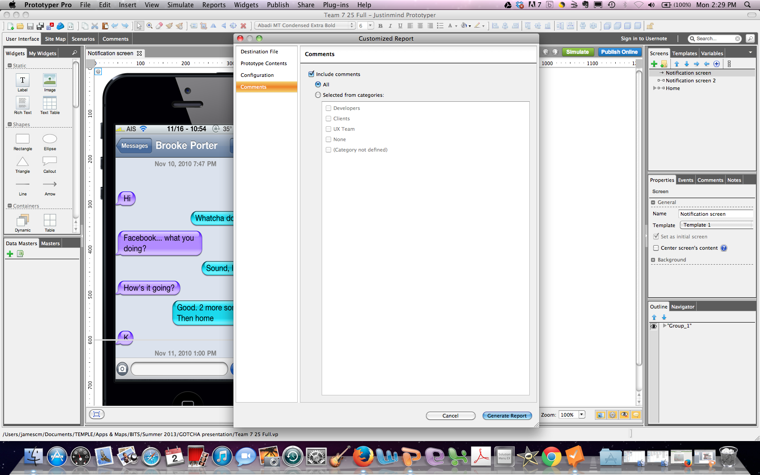This screenshot has height=475, width=760.
Task: Open Firefox from the dock
Action: click(363, 457)
